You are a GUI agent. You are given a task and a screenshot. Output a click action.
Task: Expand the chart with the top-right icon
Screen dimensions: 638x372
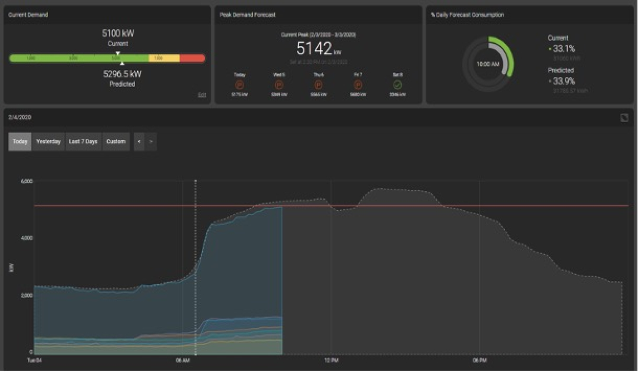point(624,118)
